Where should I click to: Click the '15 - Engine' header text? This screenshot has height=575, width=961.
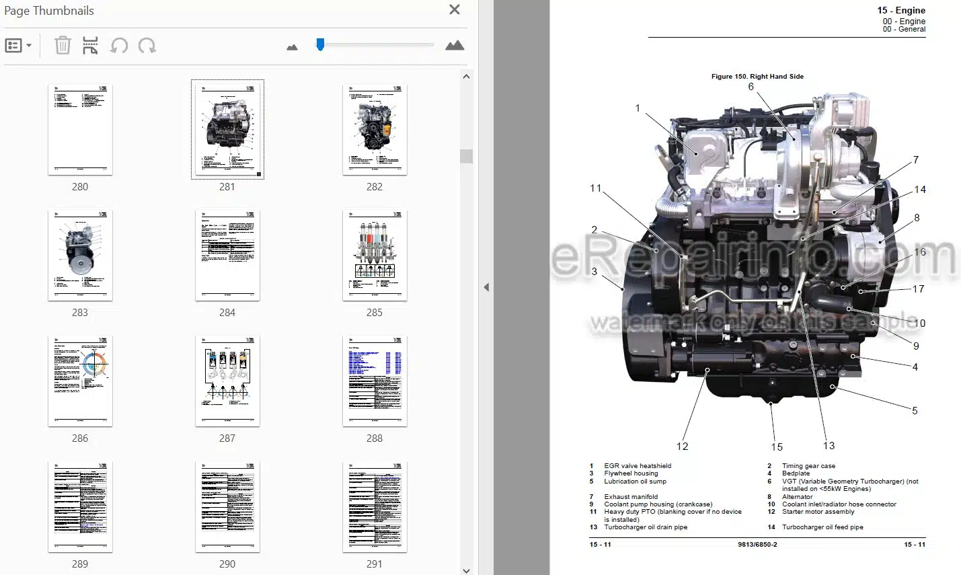[901, 10]
